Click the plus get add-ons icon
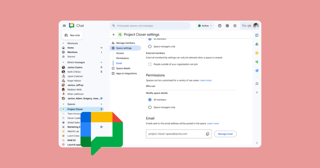Screen dimensions: 320x168 pos(257,92)
